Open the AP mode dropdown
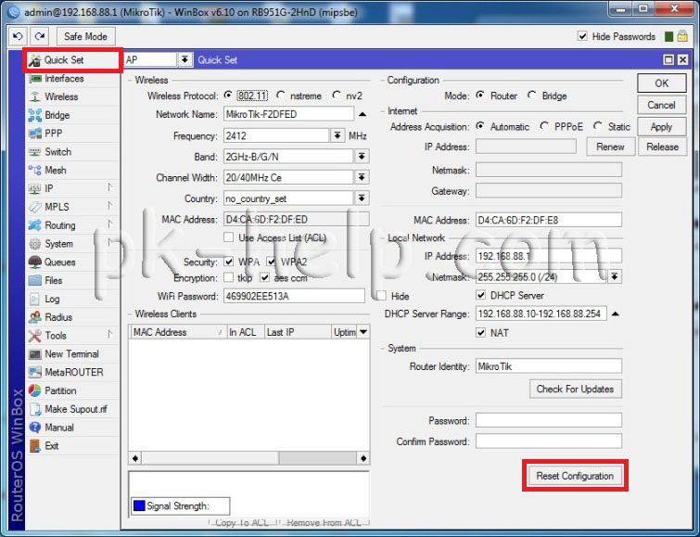Viewport: 700px width, 537px height. click(185, 59)
